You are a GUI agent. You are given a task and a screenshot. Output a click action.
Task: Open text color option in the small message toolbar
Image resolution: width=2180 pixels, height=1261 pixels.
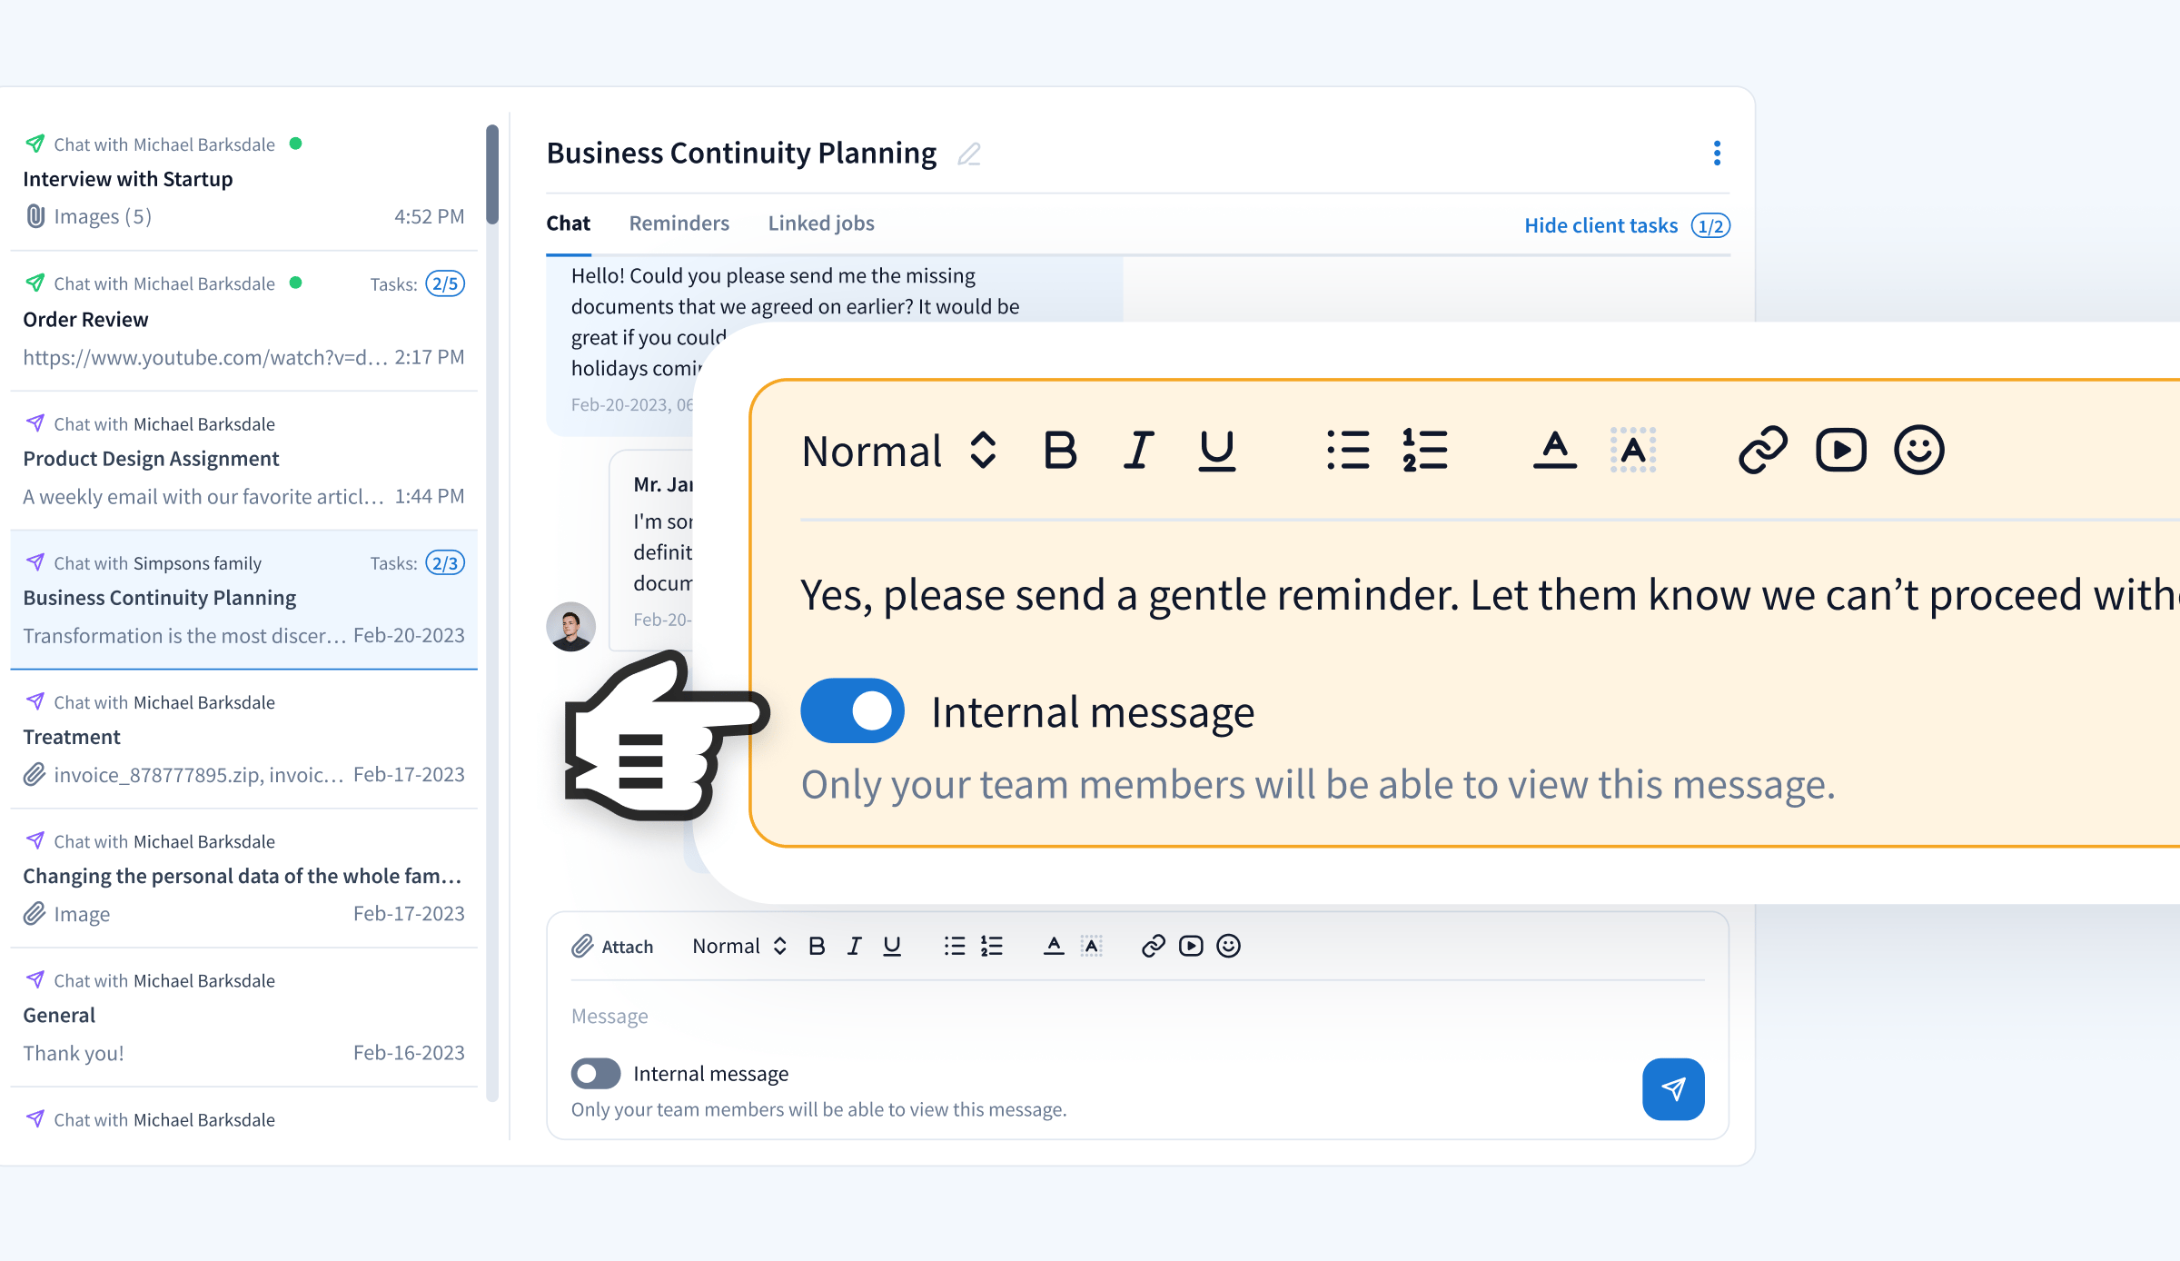click(1054, 946)
